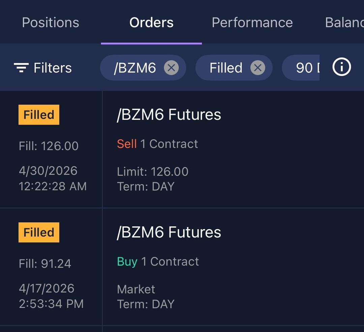364x332 pixels.
Task: Tap the Filters label
Action: click(x=53, y=68)
